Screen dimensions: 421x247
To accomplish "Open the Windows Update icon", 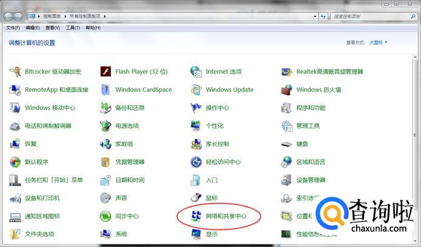I will click(x=196, y=90).
